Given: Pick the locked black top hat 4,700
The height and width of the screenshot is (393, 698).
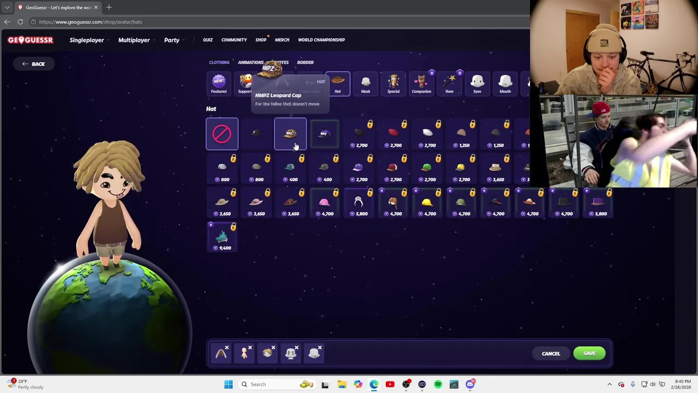Looking at the screenshot, I should pyautogui.click(x=563, y=203).
